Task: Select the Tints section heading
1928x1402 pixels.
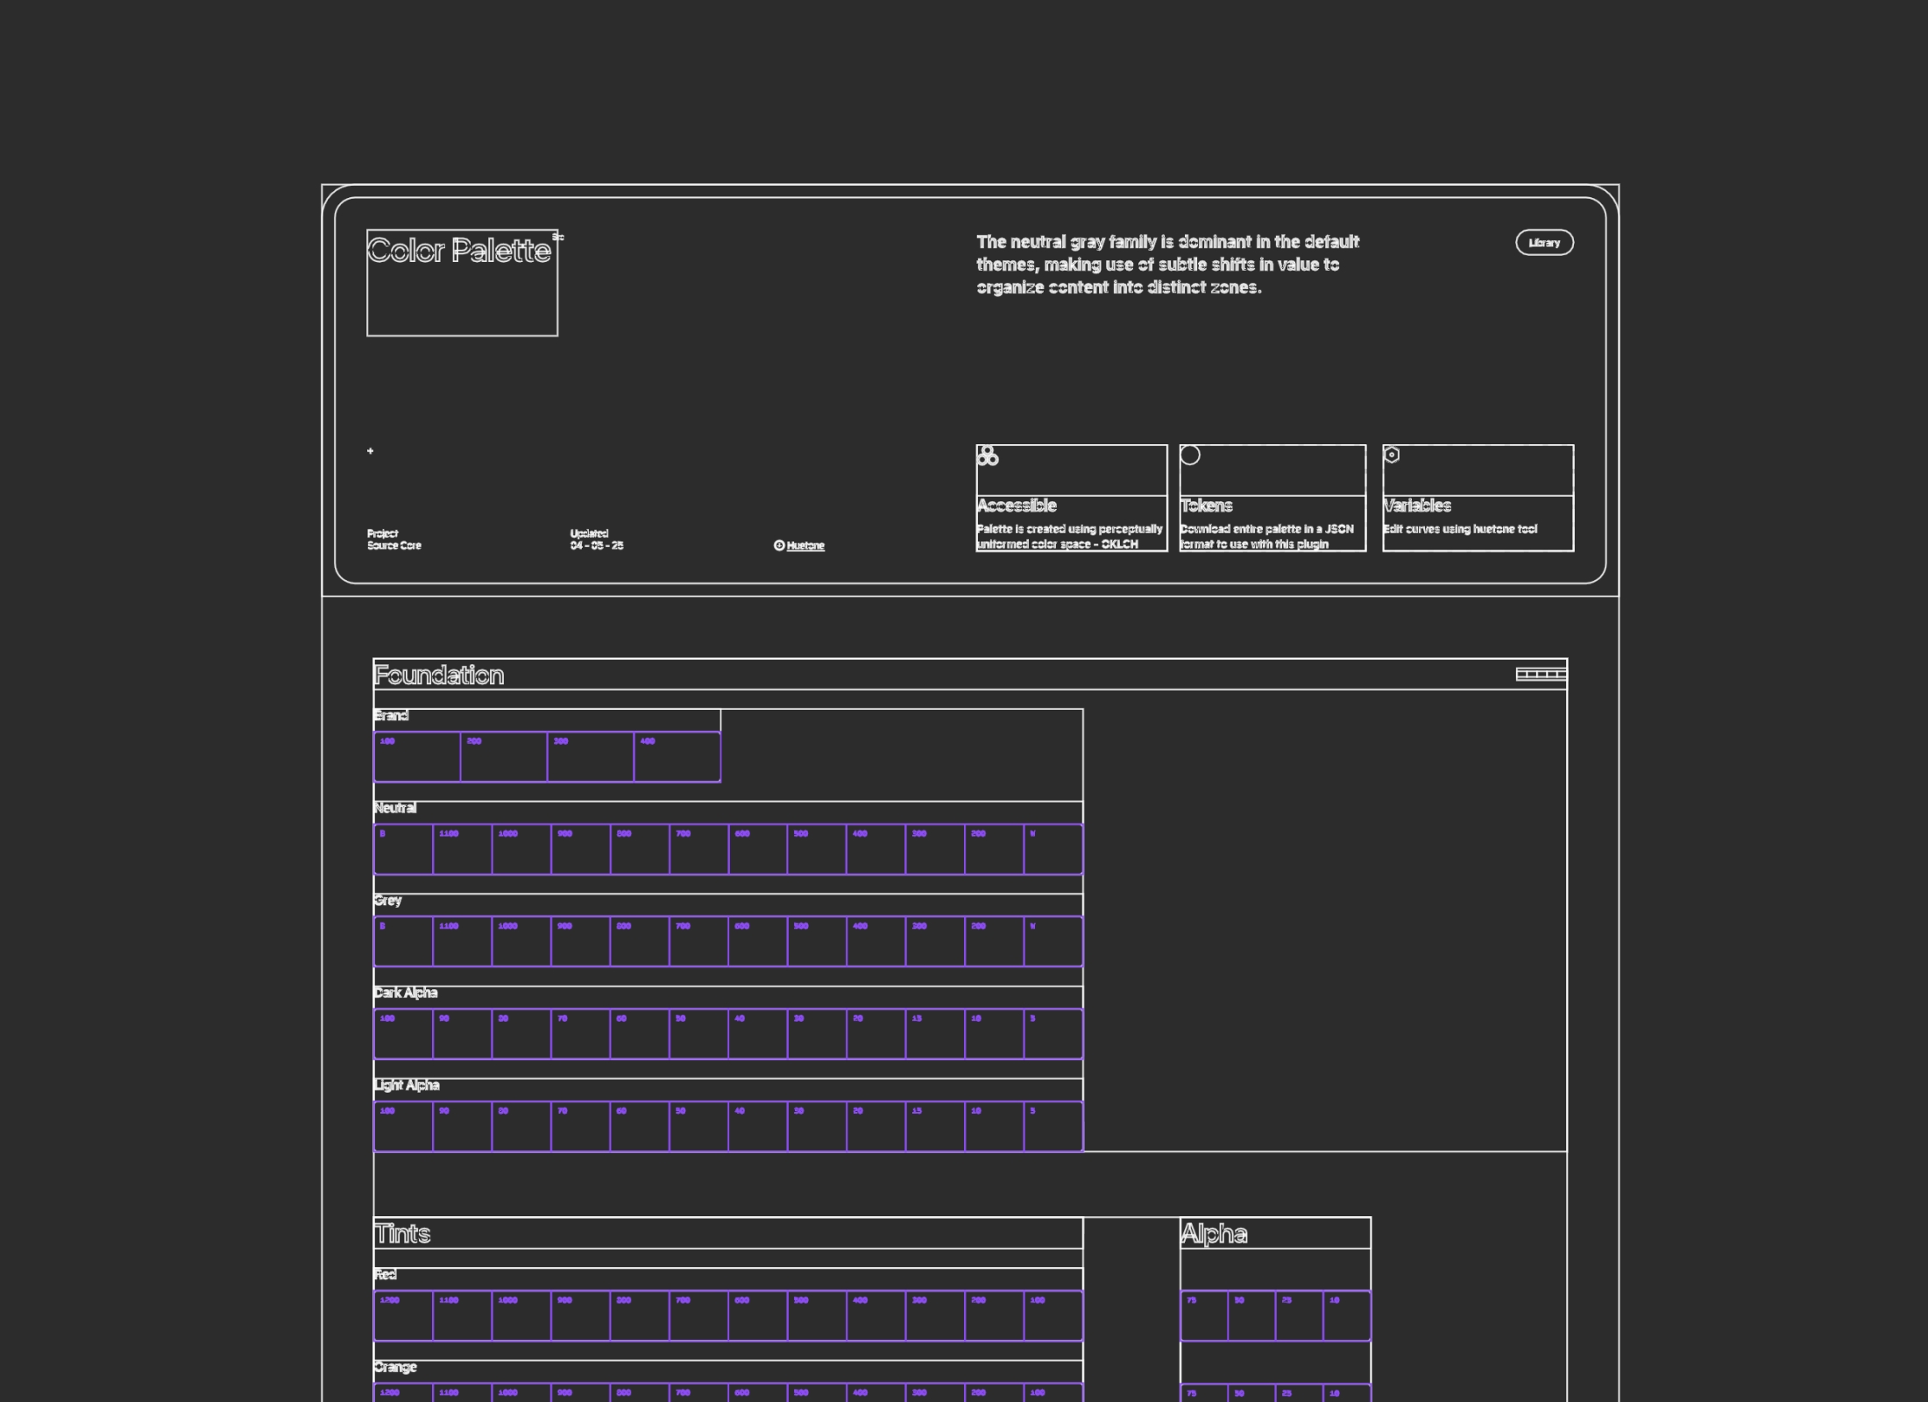Action: pyautogui.click(x=402, y=1234)
